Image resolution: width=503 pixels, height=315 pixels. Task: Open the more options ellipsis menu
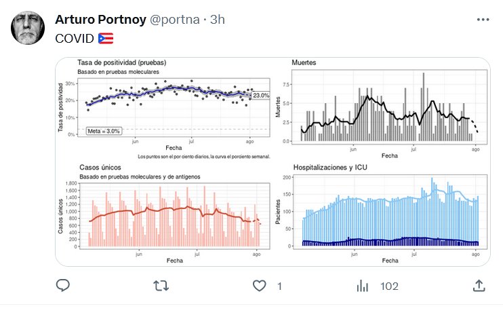482,20
